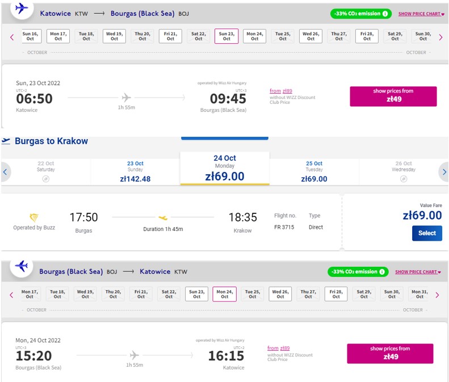Viewport: 449px width, 382px height.
Task: Select Mon 24, Oct in the Katowice–Bourgas date strip
Action: pos(254,36)
